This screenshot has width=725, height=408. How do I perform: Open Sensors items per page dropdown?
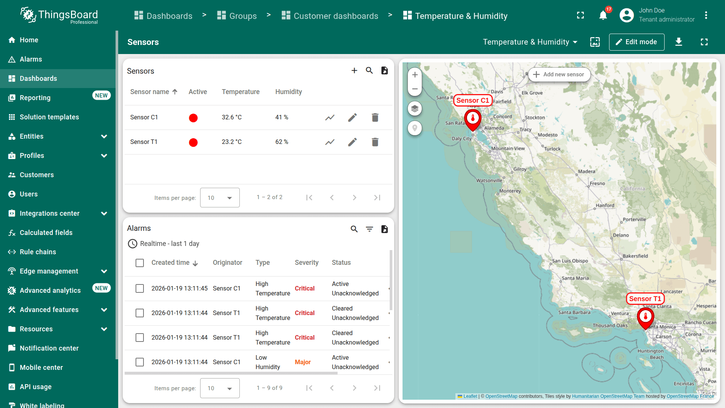tap(220, 198)
